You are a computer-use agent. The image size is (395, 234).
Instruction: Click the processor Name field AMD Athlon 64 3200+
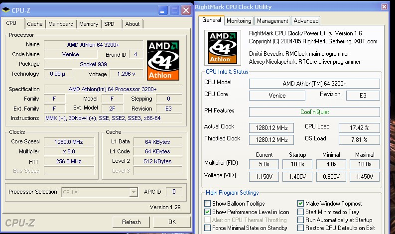(x=93, y=45)
